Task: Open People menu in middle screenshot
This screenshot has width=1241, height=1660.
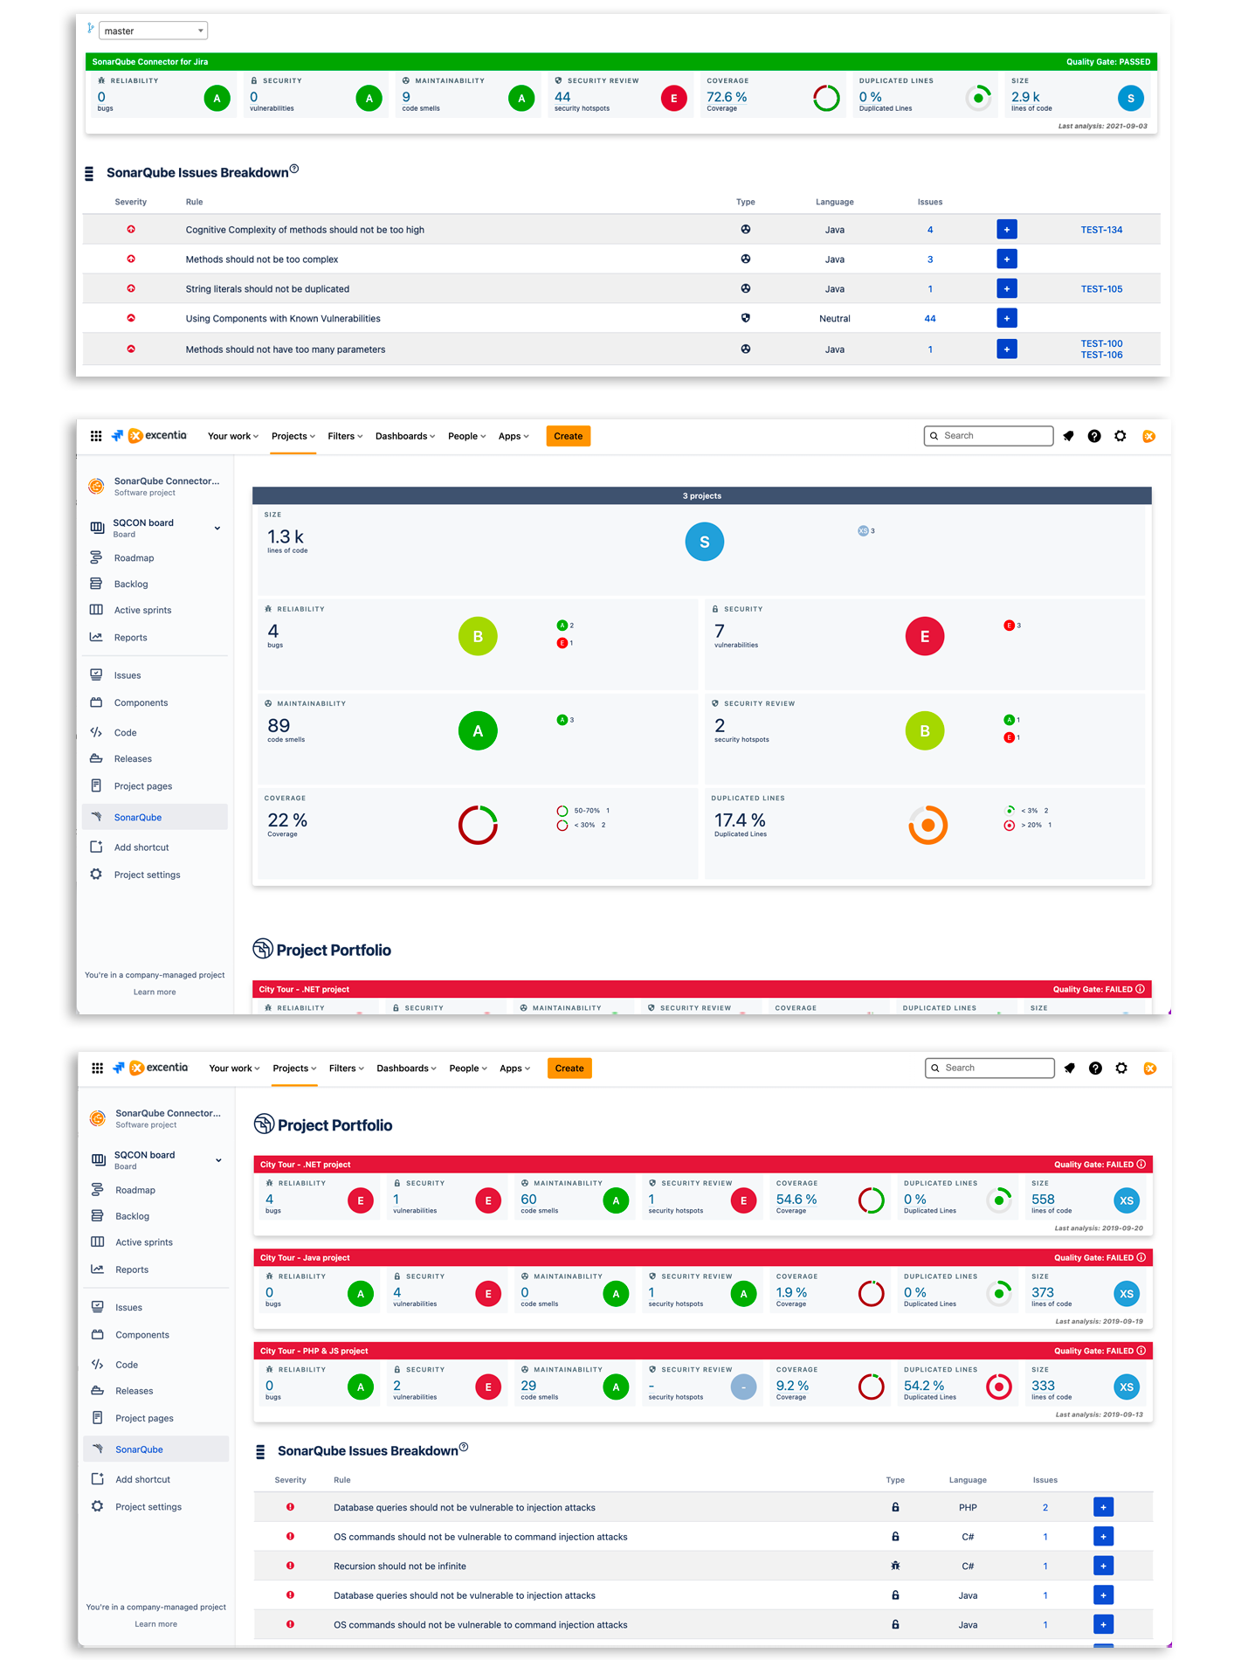Action: [467, 436]
